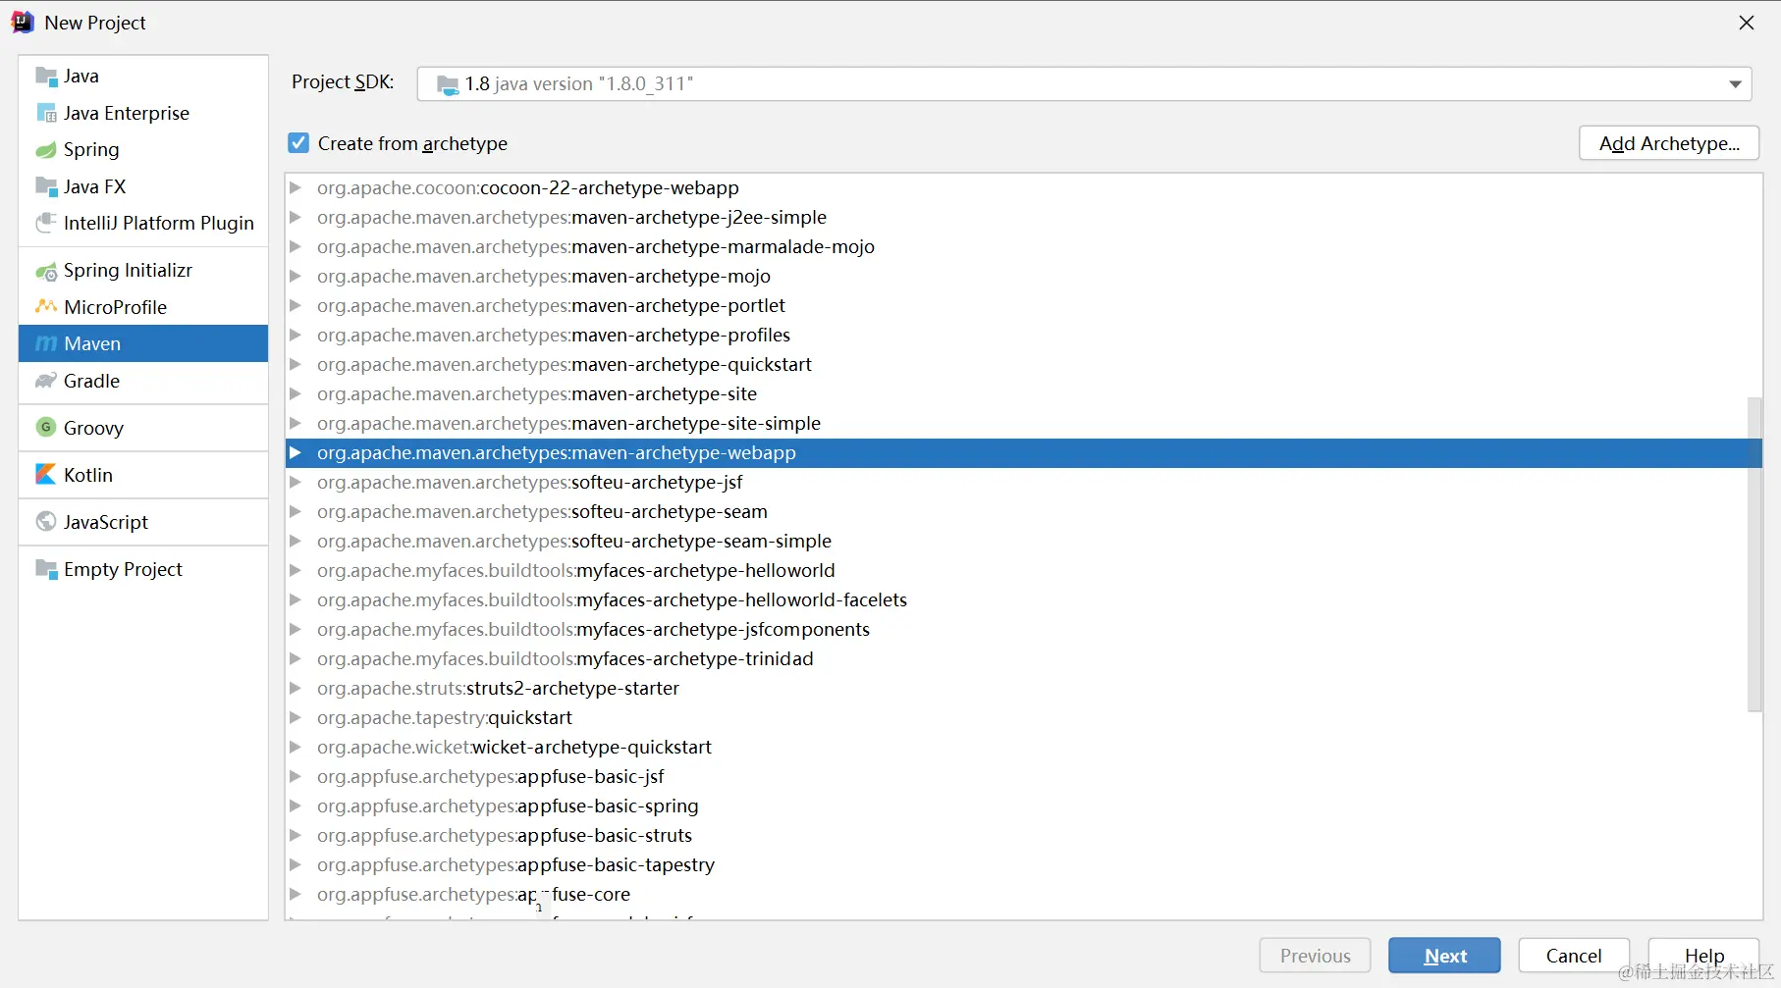Expand the cocoon-22-archetype-webapp node
1781x988 pixels.
click(295, 187)
